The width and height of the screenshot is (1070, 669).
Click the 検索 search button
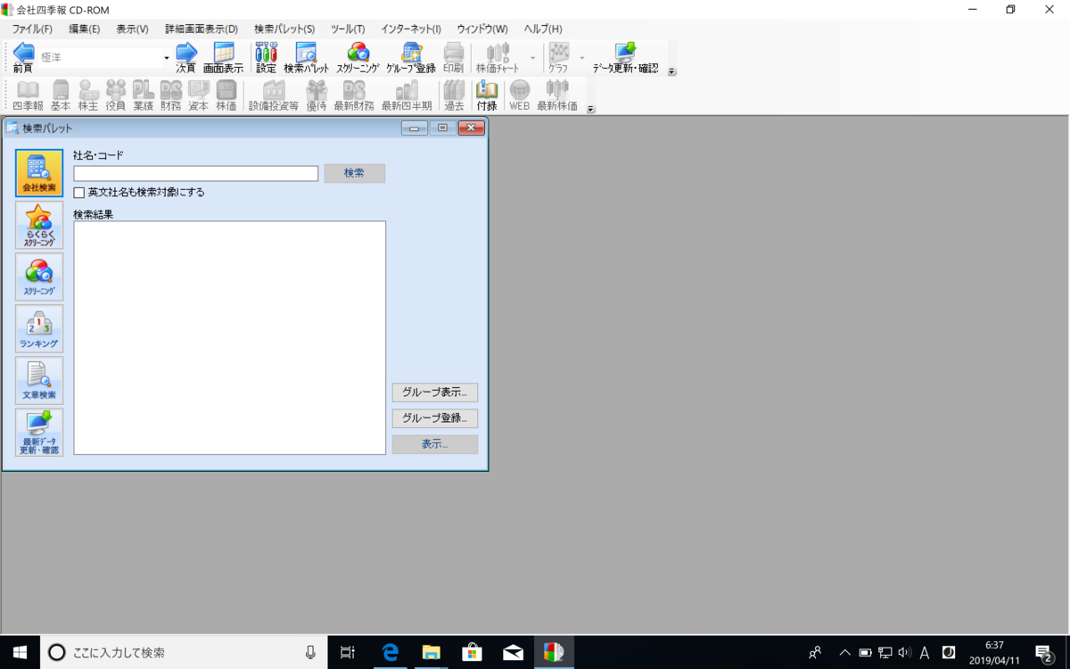pyautogui.click(x=355, y=173)
